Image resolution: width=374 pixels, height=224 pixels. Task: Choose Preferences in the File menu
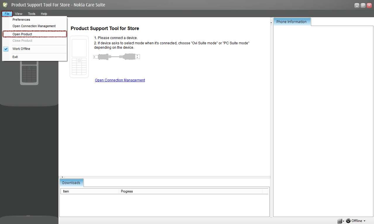(x=21, y=20)
